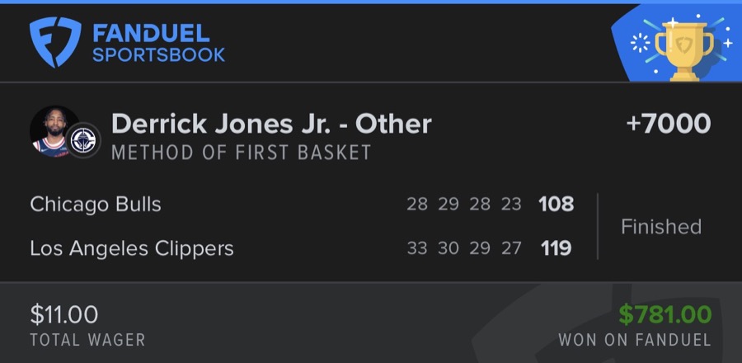The height and width of the screenshot is (363, 742).
Task: Click the $11.00 wager amount
Action: click(x=64, y=314)
